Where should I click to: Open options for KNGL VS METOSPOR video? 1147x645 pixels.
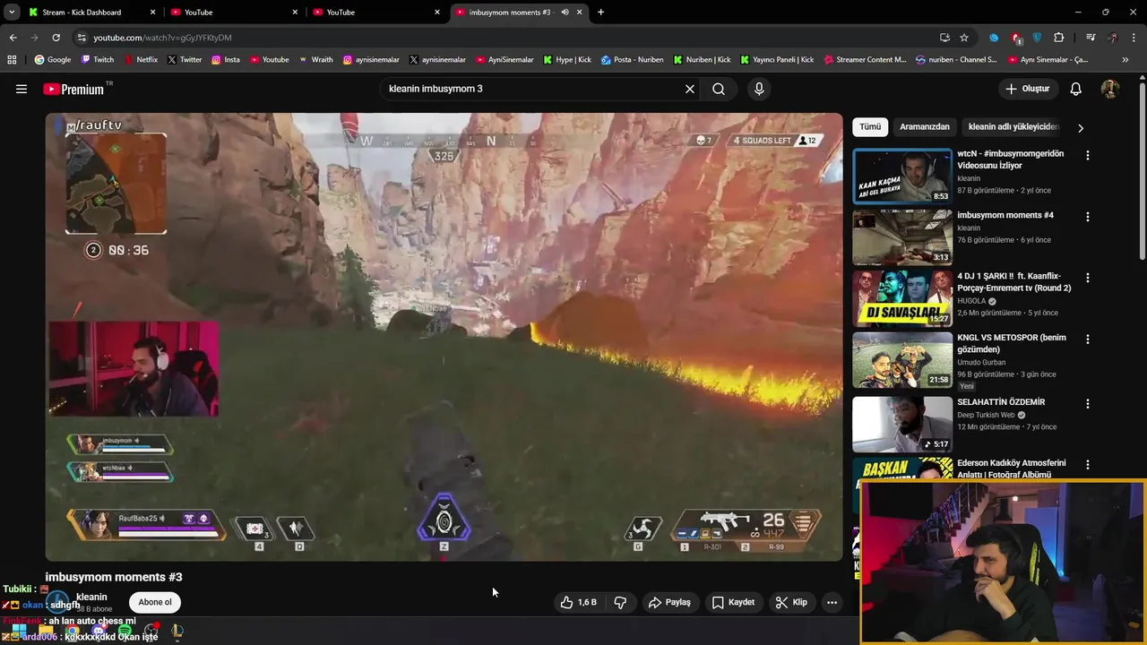tap(1088, 340)
